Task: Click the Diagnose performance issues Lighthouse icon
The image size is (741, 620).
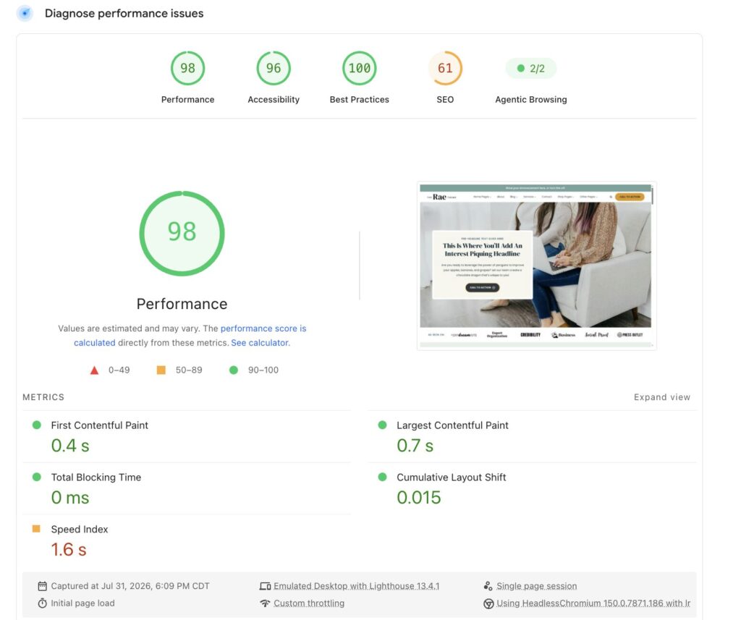Action: click(x=25, y=13)
